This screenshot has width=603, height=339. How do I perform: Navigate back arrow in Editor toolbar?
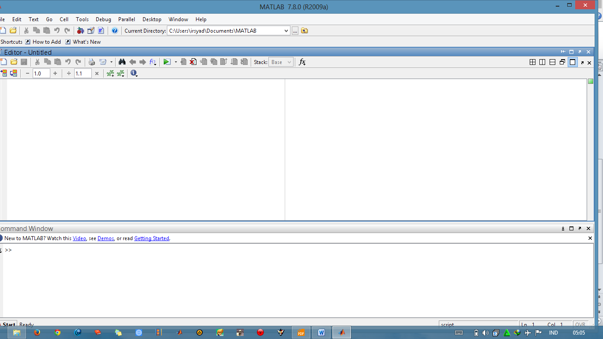coord(132,62)
